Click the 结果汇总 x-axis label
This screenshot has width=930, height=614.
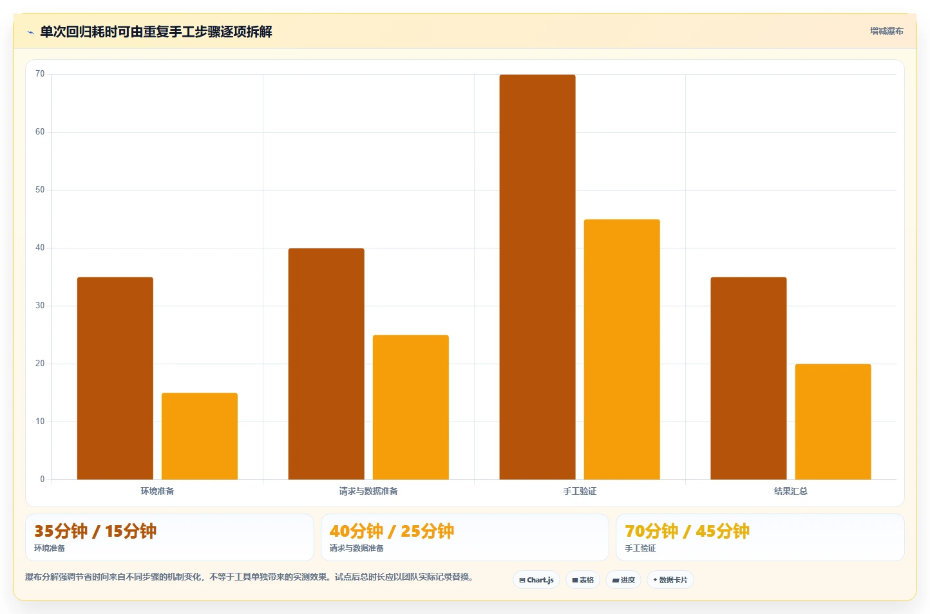[x=791, y=491]
